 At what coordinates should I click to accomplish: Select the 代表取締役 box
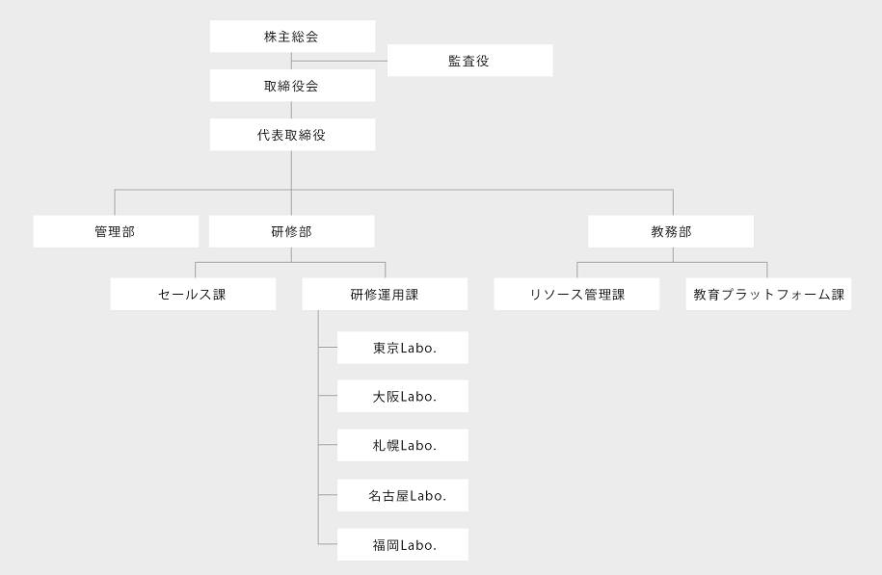pos(292,135)
